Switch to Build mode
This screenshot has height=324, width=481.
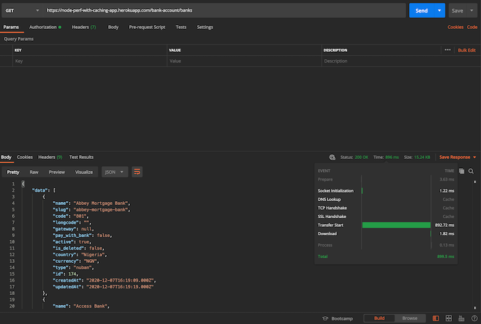click(x=380, y=318)
